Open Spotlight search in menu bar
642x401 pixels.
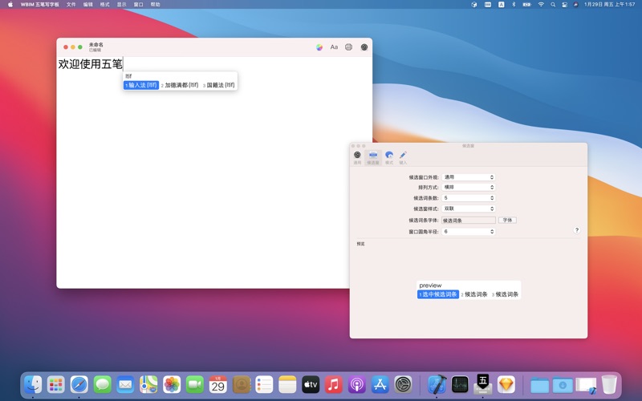tap(553, 5)
